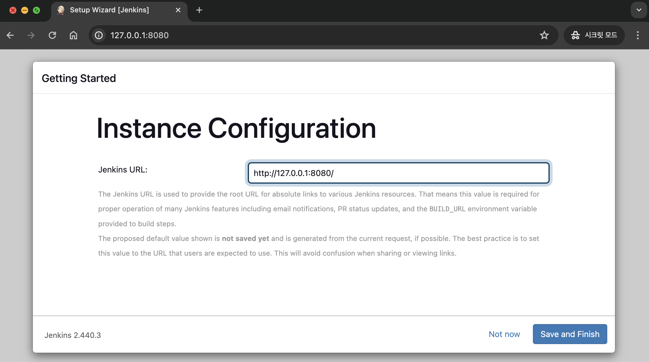This screenshot has height=362, width=649.
Task: Click the address bar URL
Action: 140,35
